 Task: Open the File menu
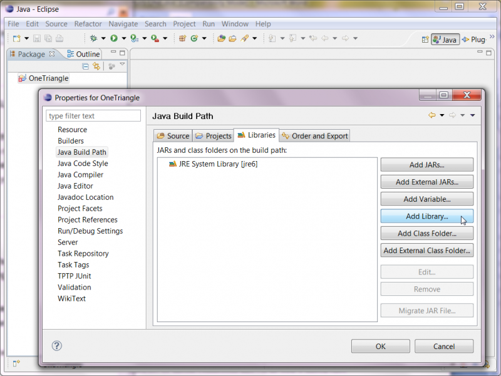(x=13, y=24)
